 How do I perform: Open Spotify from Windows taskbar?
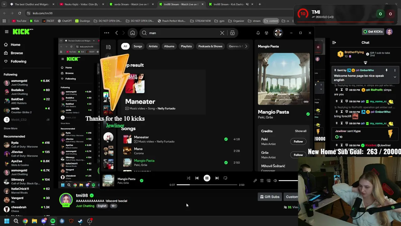[x=53, y=221]
